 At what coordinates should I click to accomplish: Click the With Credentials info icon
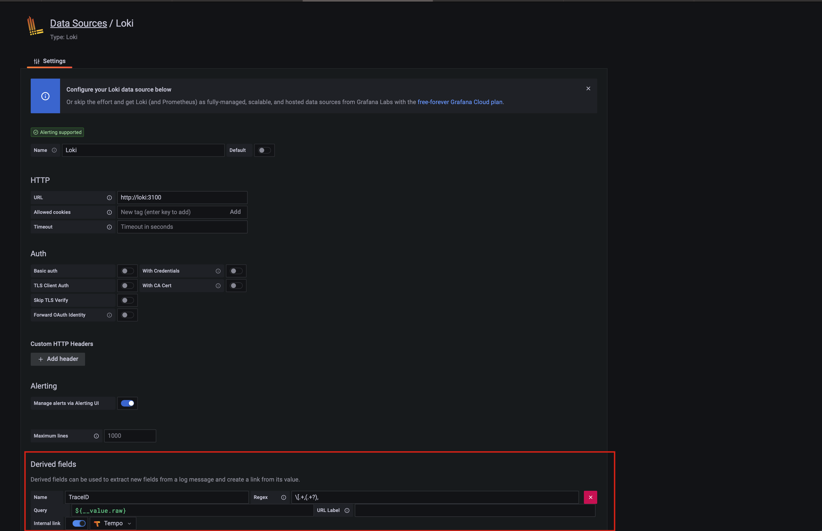(218, 271)
